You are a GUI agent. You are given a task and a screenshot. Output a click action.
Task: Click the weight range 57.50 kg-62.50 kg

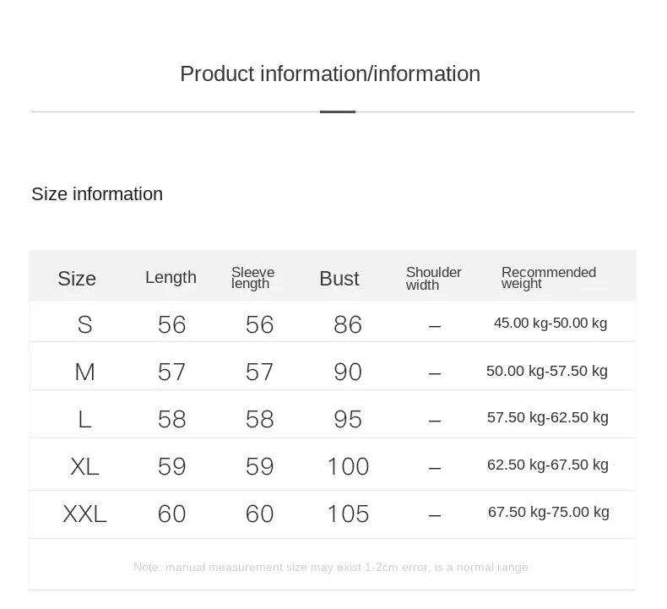coord(548,418)
